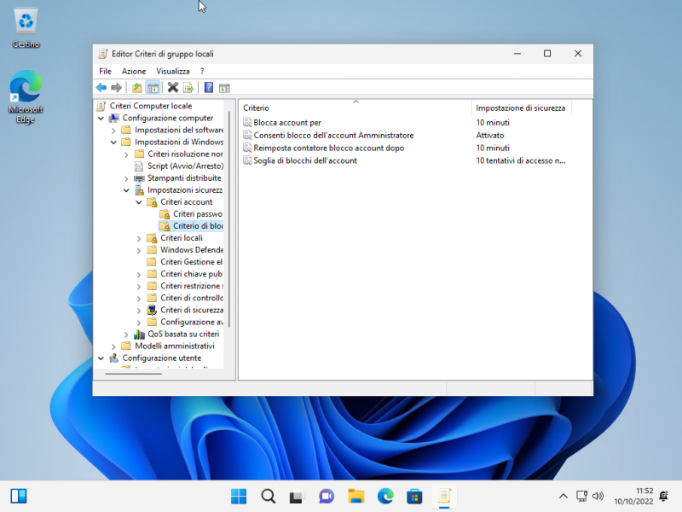Click the icon beside Soglia di blocchi dell'account
This screenshot has height=512, width=682.
(x=247, y=160)
